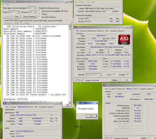Viewport: 156px width, 139px height.
Task: Select the About tab in the Mainboard CPU-Z window
Action: coord(50,107)
